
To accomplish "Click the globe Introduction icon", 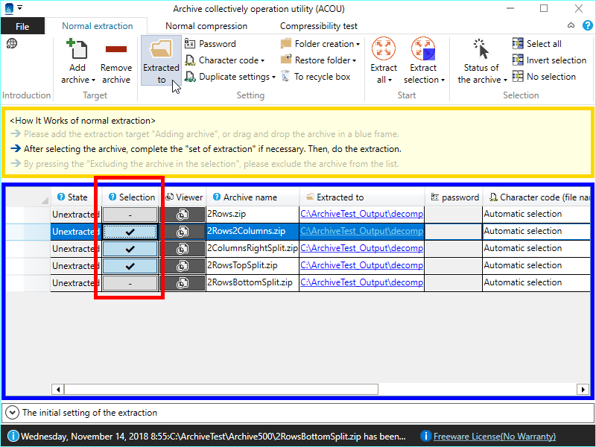I will [12, 44].
